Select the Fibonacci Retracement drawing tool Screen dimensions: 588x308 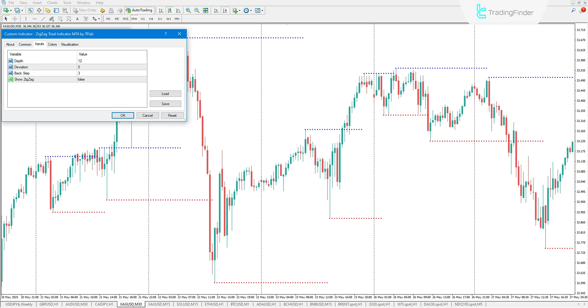pos(60,19)
